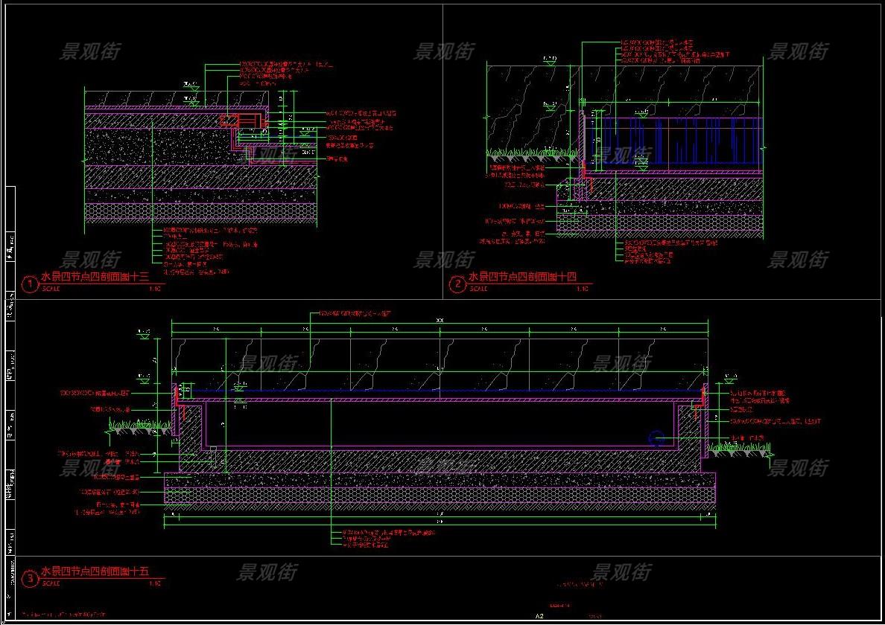Screen dimensions: 885x625
Task: Select the title 水景四节点四剖面图十五
Action: pyautogui.click(x=95, y=571)
